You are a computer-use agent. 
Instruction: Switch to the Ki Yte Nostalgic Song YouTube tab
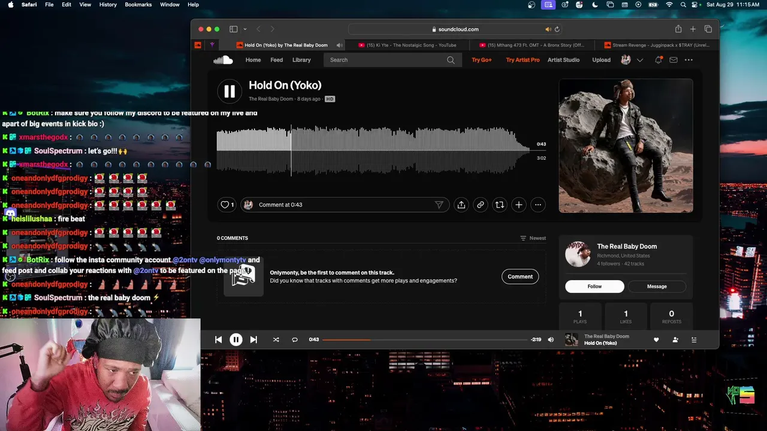pyautogui.click(x=407, y=45)
